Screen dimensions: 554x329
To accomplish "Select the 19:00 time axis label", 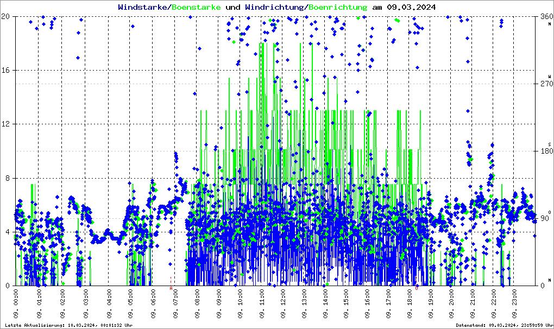I will (431, 303).
